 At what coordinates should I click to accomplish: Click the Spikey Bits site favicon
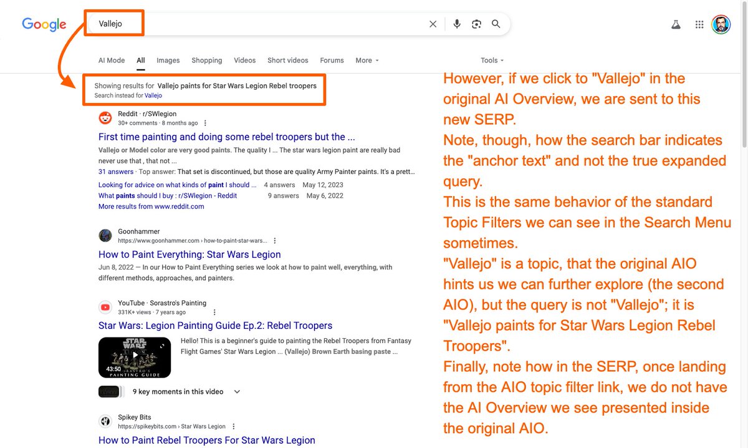105,421
